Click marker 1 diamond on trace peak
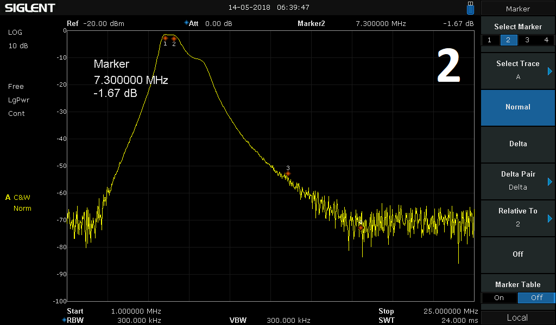The image size is (556, 325). point(165,38)
